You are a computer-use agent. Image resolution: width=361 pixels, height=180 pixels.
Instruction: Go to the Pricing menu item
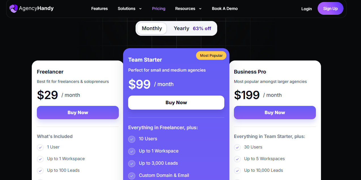pyautogui.click(x=159, y=9)
